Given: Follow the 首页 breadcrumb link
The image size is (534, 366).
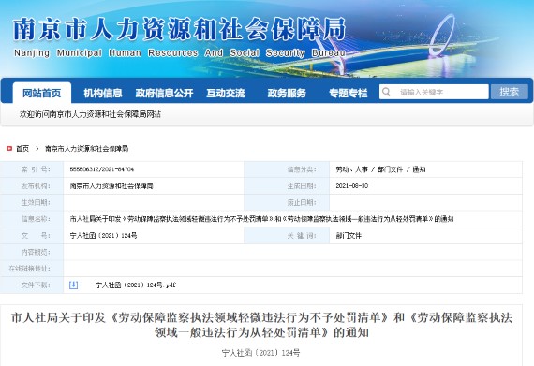Looking at the screenshot, I should coord(22,148).
